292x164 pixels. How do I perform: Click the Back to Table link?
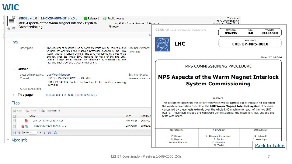pyautogui.click(x=270, y=145)
